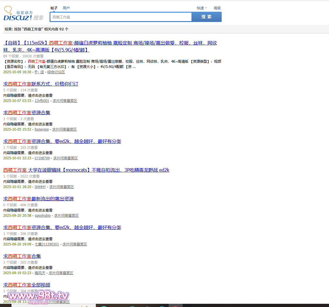
Task: Visit honeypie's user page
Action: pyautogui.click(x=42, y=129)
